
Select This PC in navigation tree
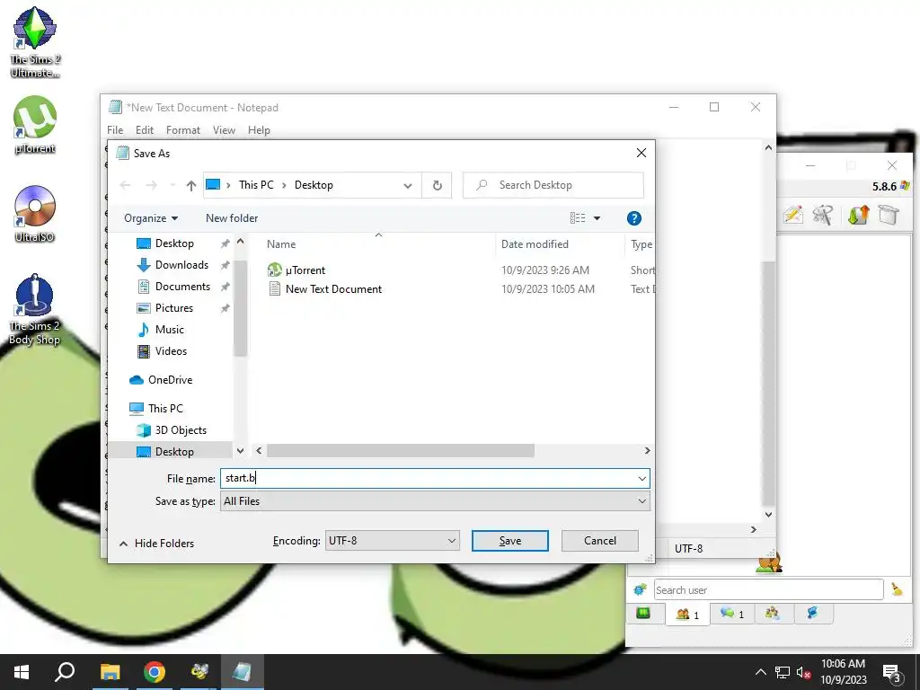[x=165, y=409]
